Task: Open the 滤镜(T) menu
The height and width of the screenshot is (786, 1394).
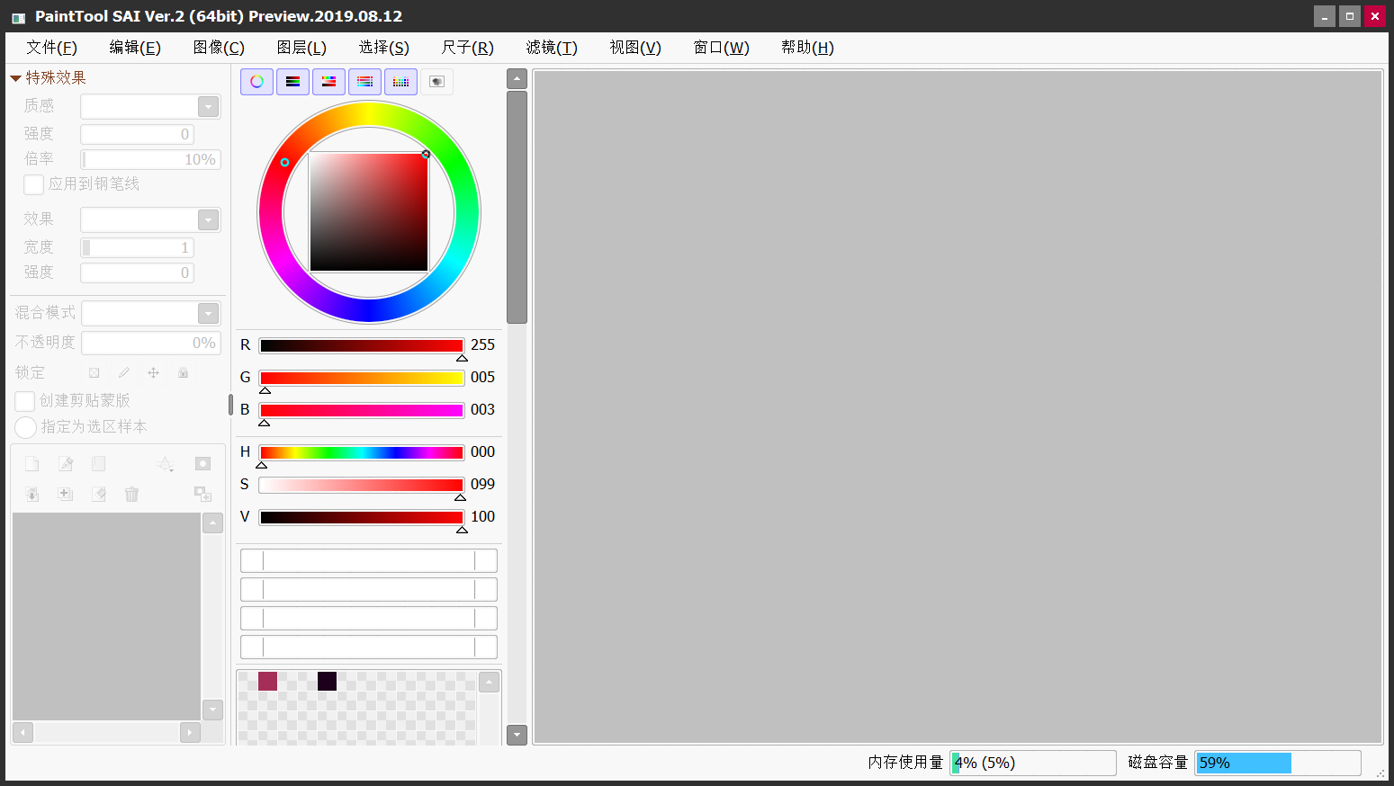Action: (552, 48)
